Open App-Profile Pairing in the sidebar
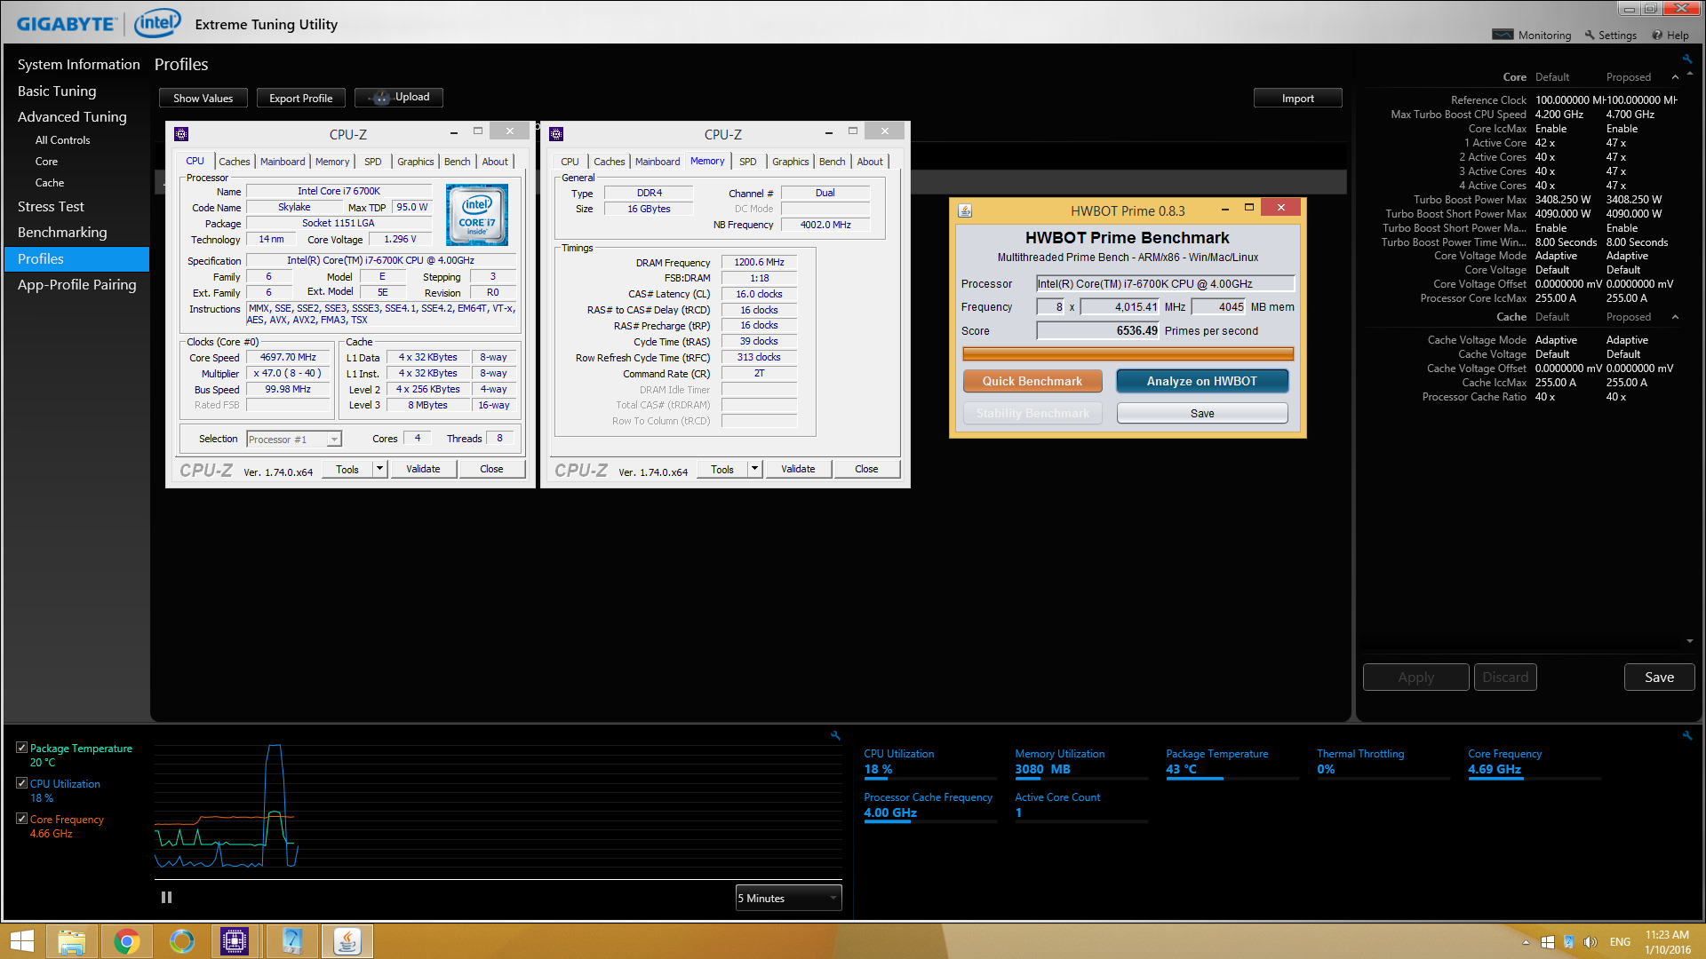1706x959 pixels. pyautogui.click(x=77, y=284)
